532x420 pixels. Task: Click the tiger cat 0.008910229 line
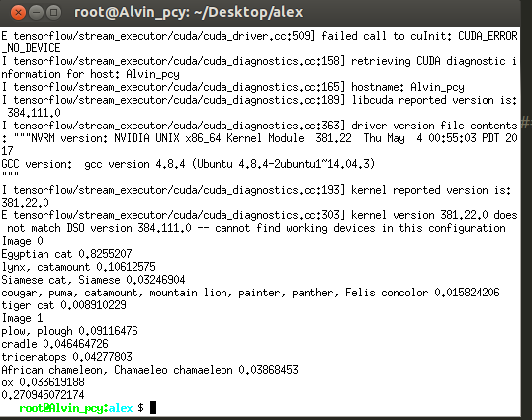63,305
